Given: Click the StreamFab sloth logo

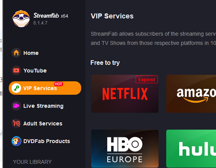Looking at the screenshot, I should pyautogui.click(x=21, y=19).
